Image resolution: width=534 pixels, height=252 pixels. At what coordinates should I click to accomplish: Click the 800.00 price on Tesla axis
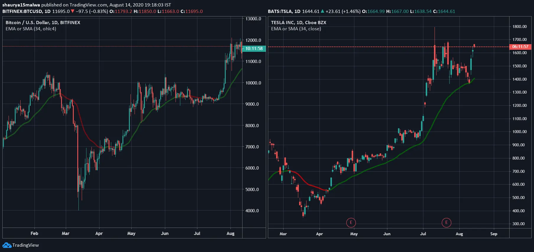click(x=519, y=158)
